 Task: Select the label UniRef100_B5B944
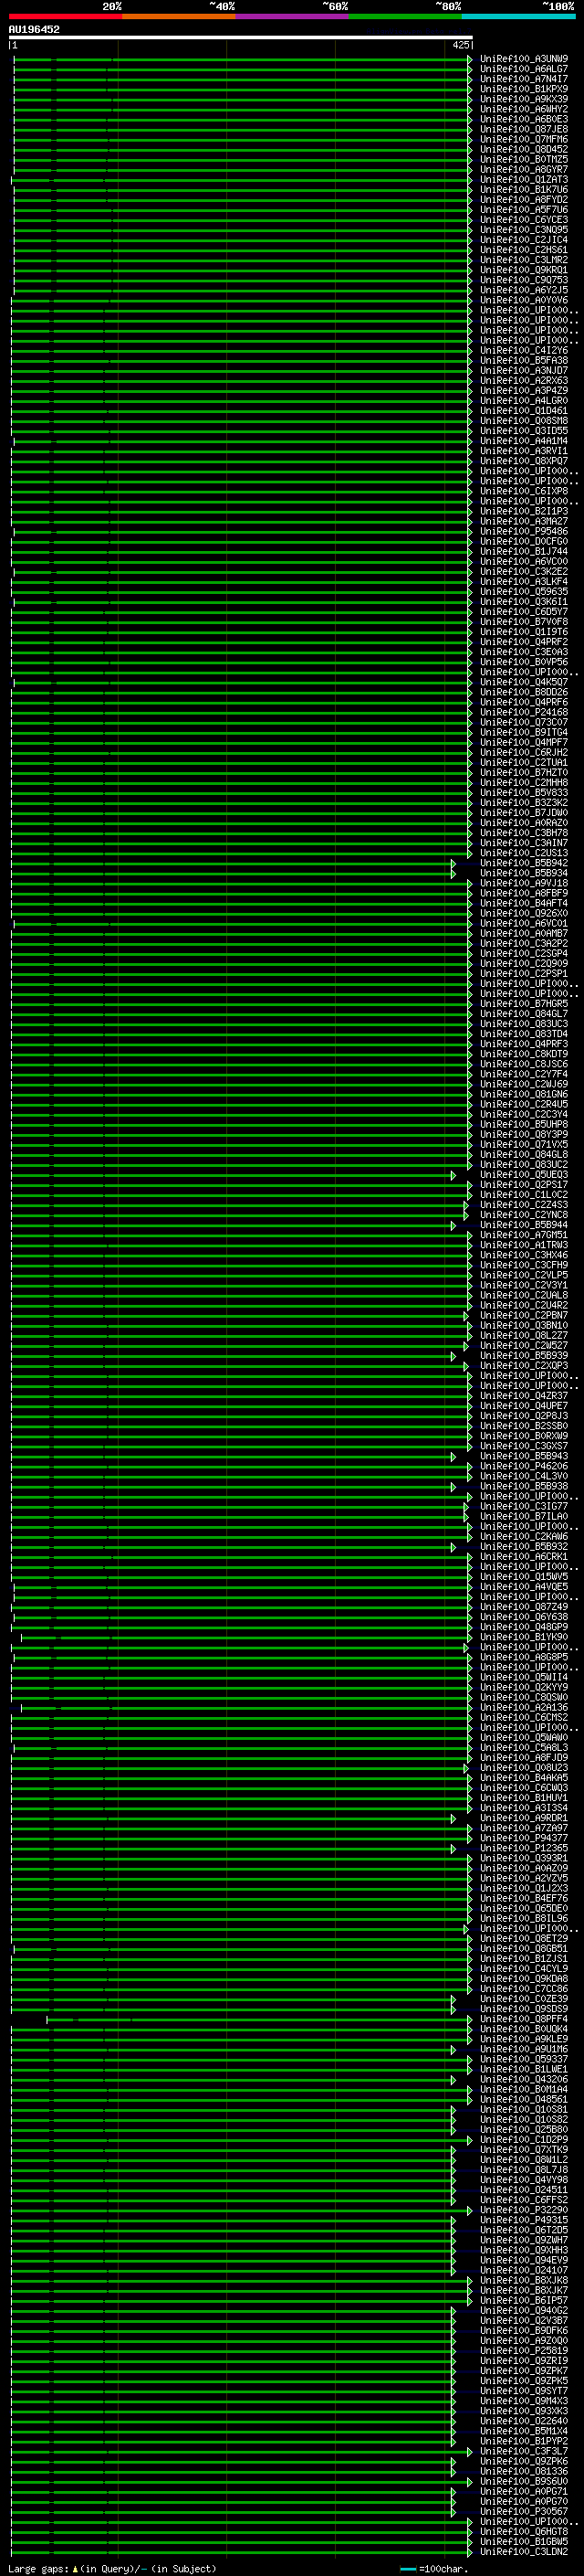coord(524,1225)
